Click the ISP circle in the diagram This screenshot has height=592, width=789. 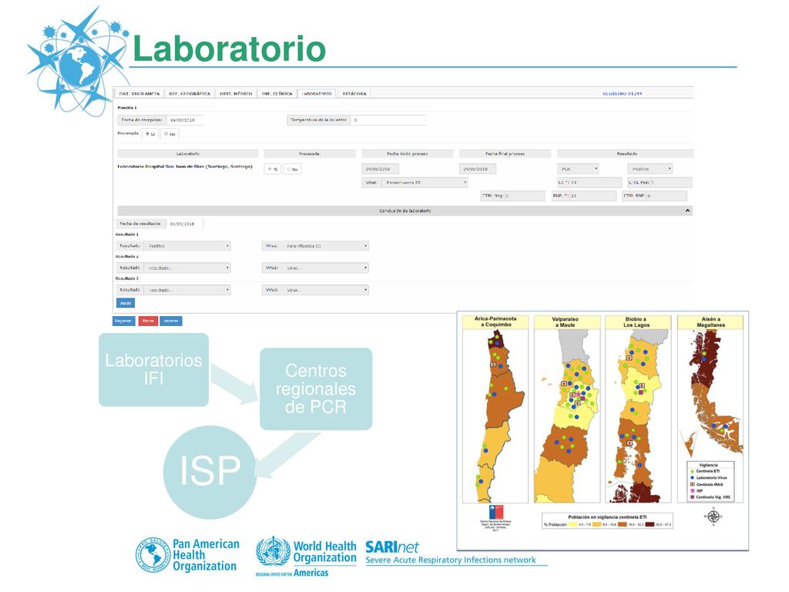[x=210, y=472]
